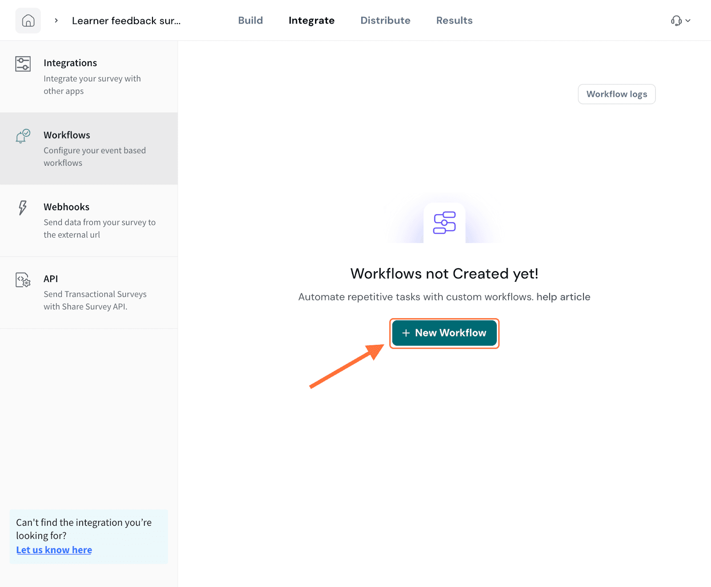Click the Webhooks lightning bolt icon
Image resolution: width=711 pixels, height=587 pixels.
(23, 208)
